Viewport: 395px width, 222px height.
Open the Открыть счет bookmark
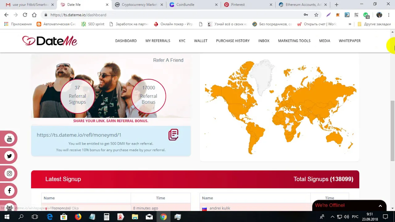coord(317,24)
